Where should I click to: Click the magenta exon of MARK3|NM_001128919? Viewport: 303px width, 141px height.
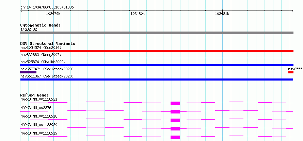click(x=175, y=137)
